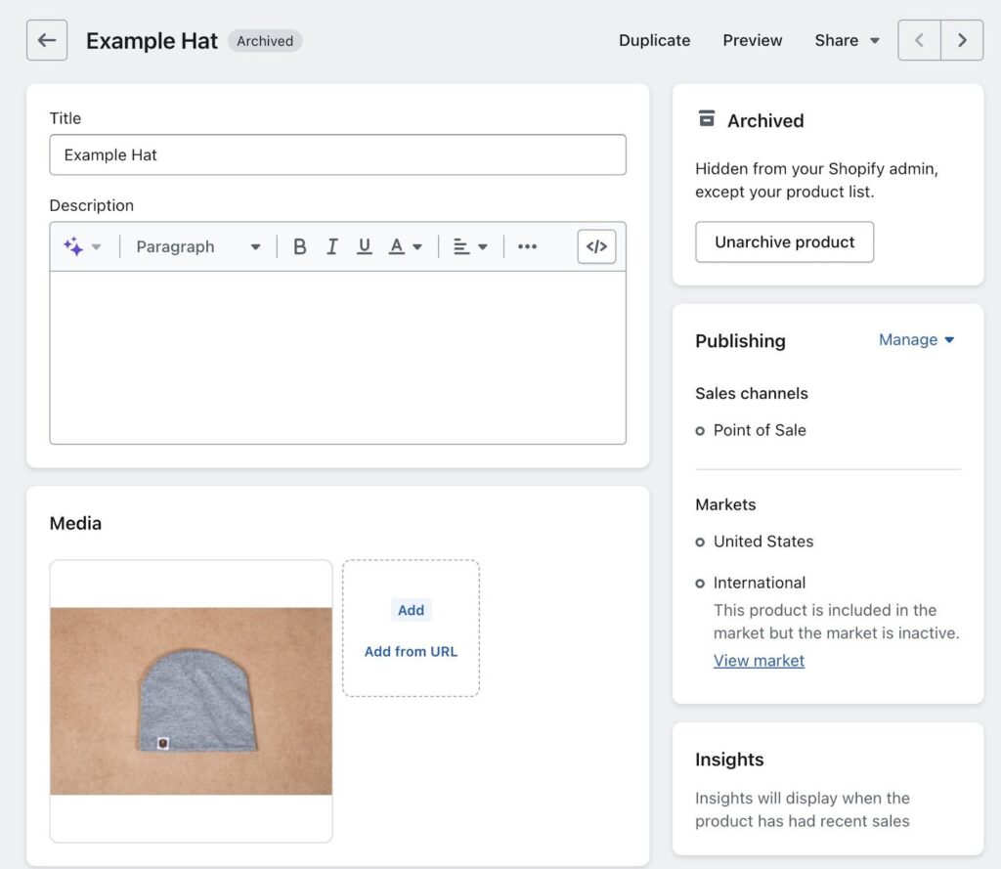Follow the View market link

click(x=759, y=661)
